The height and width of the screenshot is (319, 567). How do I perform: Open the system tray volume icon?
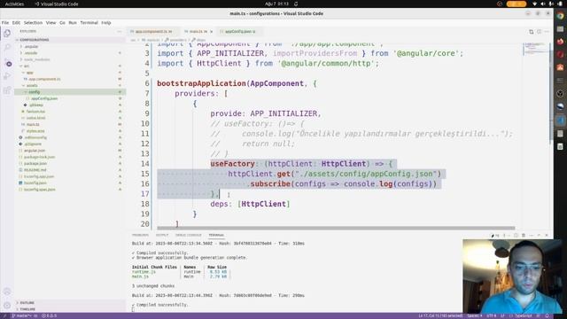click(542, 4)
